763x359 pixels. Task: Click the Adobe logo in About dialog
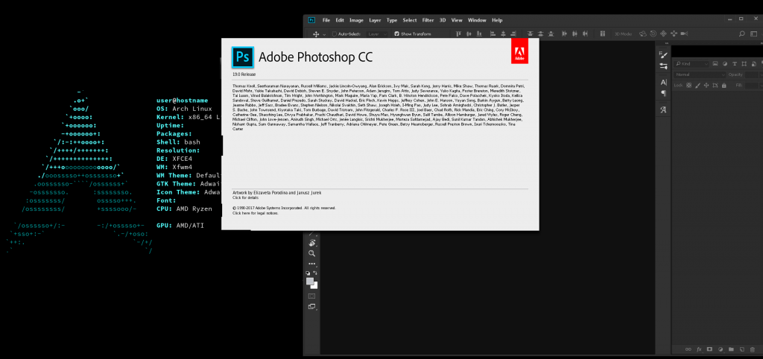519,51
